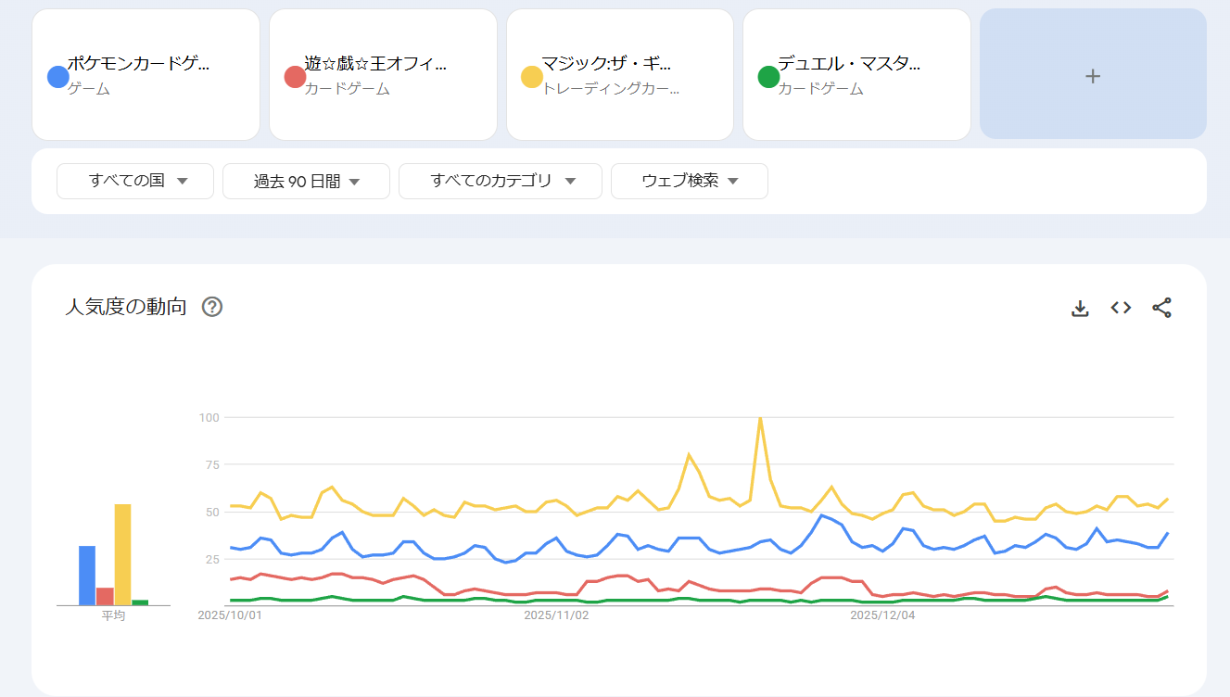Open the すべてのカテゴリ category dropdown
The image size is (1230, 697).
click(x=501, y=181)
